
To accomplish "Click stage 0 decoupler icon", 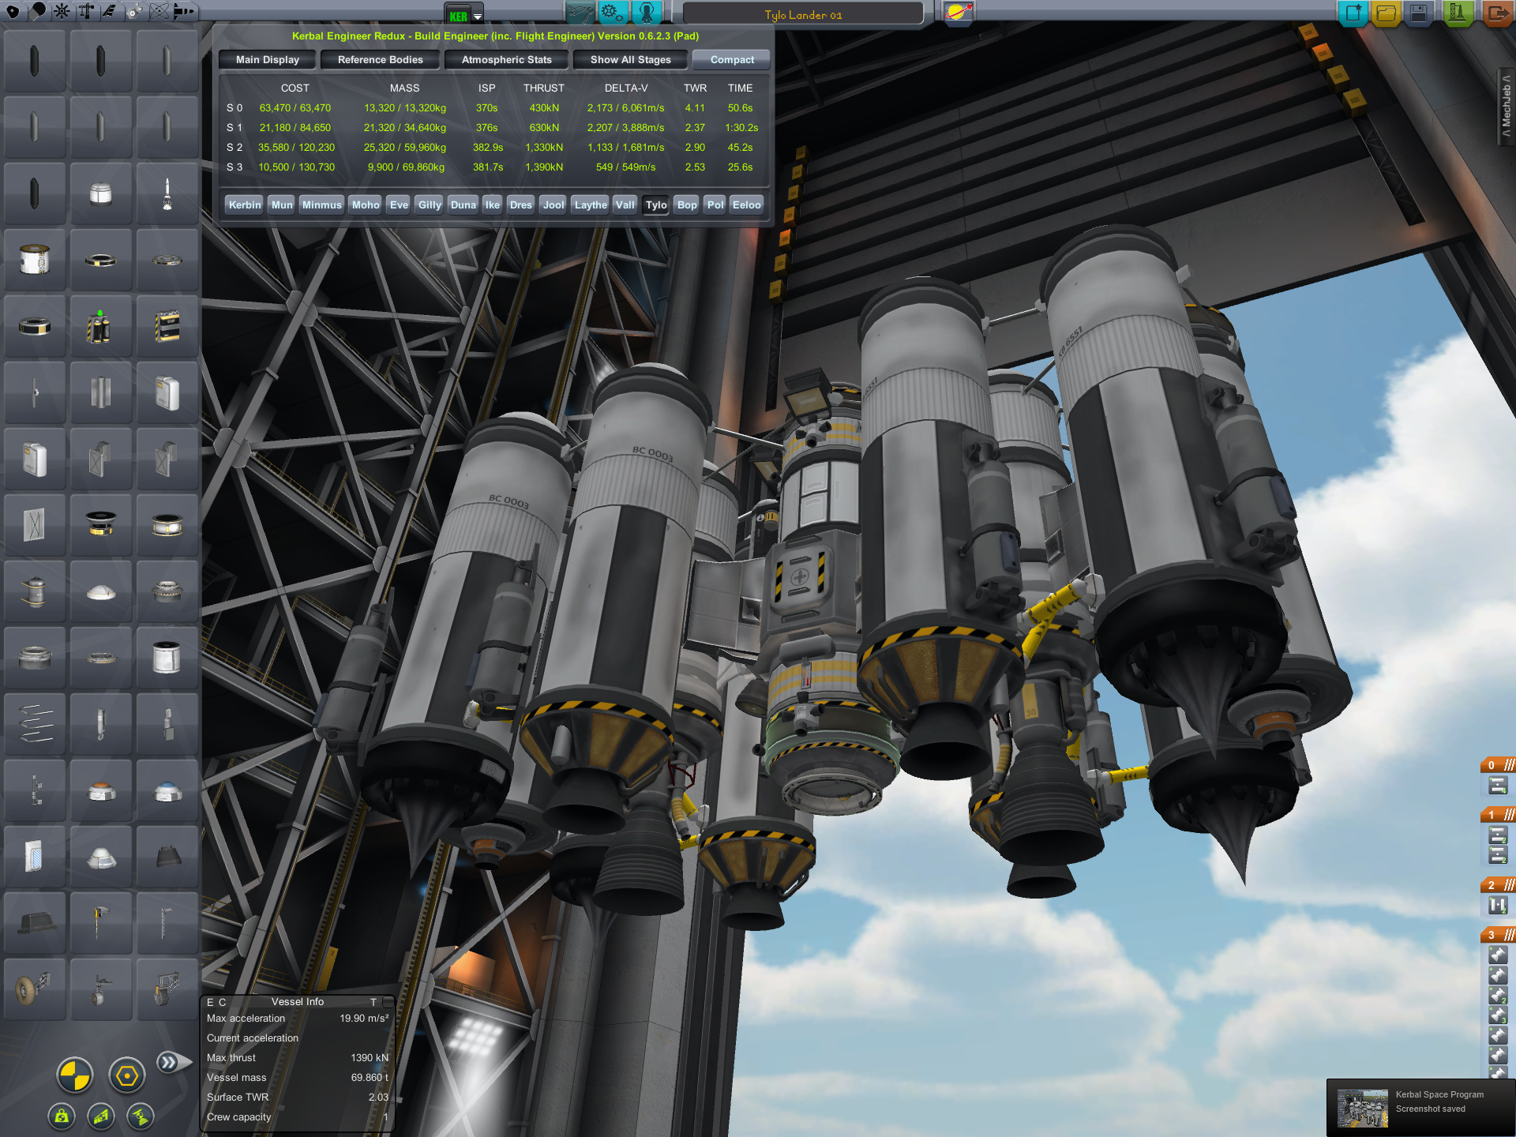I will tap(1498, 786).
